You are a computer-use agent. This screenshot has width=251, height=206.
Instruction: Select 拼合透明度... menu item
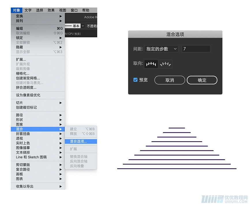pyautogui.click(x=38, y=87)
